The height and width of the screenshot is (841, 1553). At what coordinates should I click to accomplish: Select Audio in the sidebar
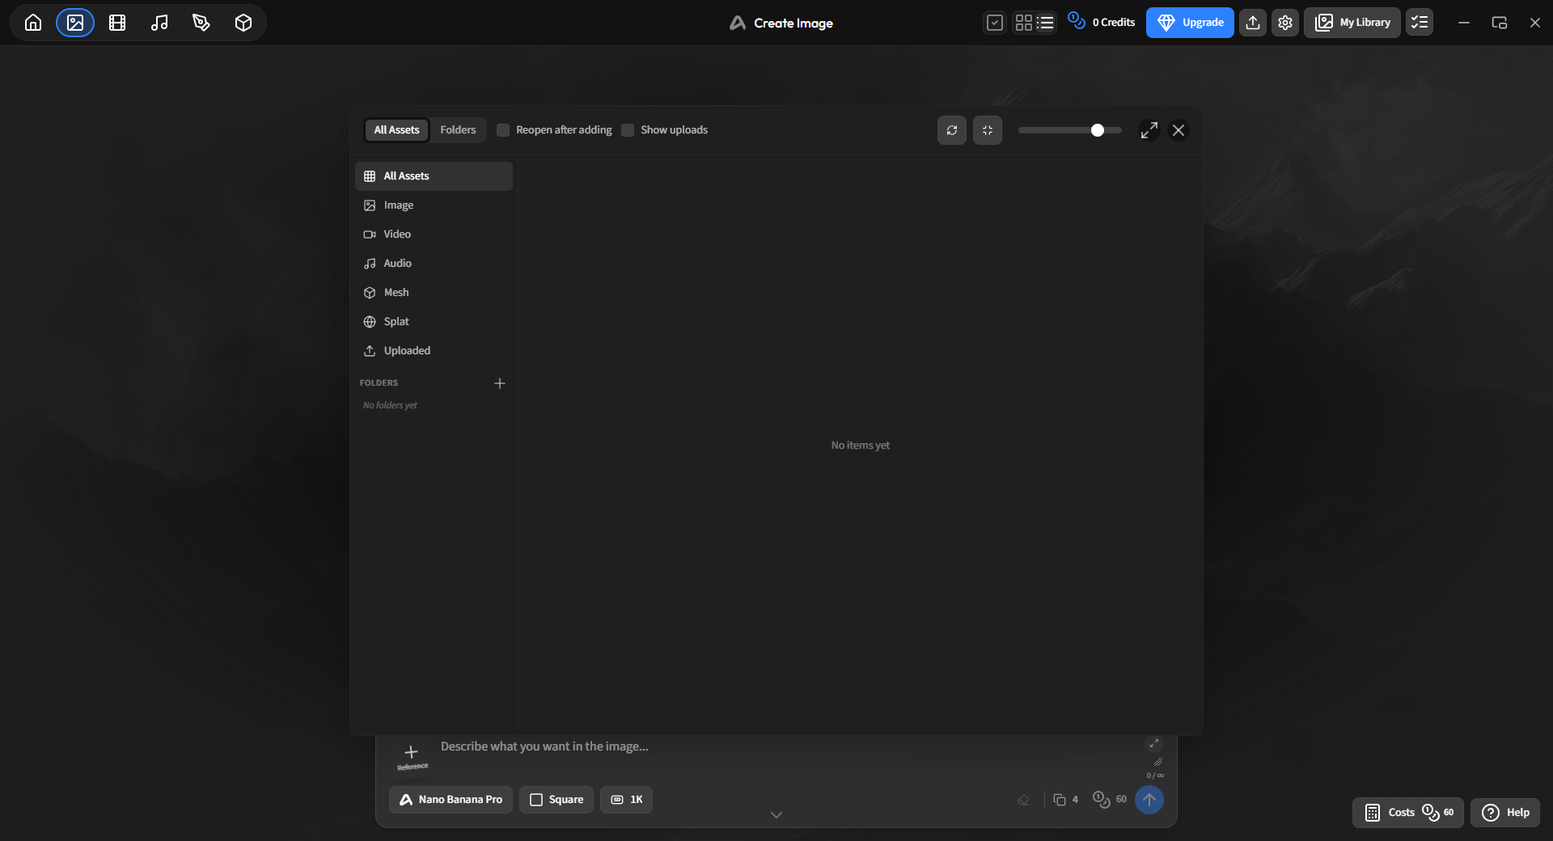[434, 264]
